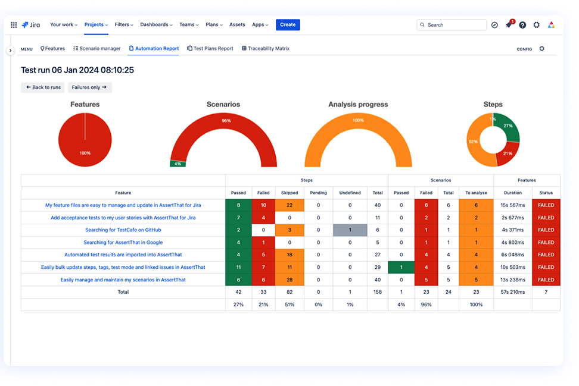Image resolution: width=579 pixels, height=386 pixels.
Task: Click the CONFIG gear icon
Action: pos(541,49)
